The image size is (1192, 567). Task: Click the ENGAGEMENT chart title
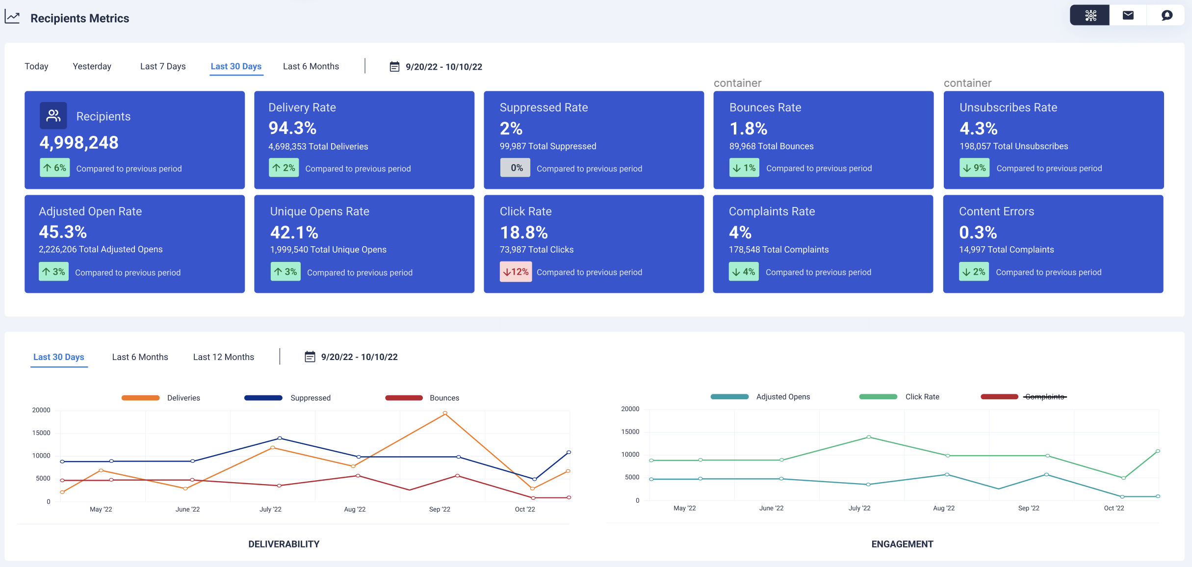[x=903, y=544]
